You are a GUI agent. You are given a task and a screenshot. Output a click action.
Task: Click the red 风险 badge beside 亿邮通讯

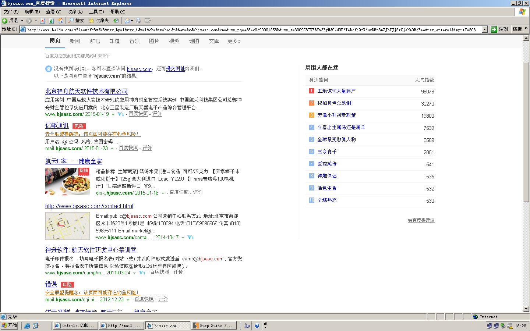[79, 126]
